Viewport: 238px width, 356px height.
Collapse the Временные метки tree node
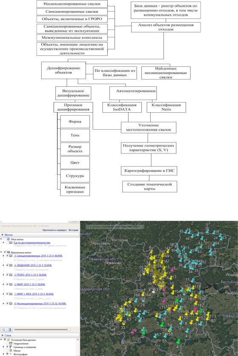pos(2,252)
